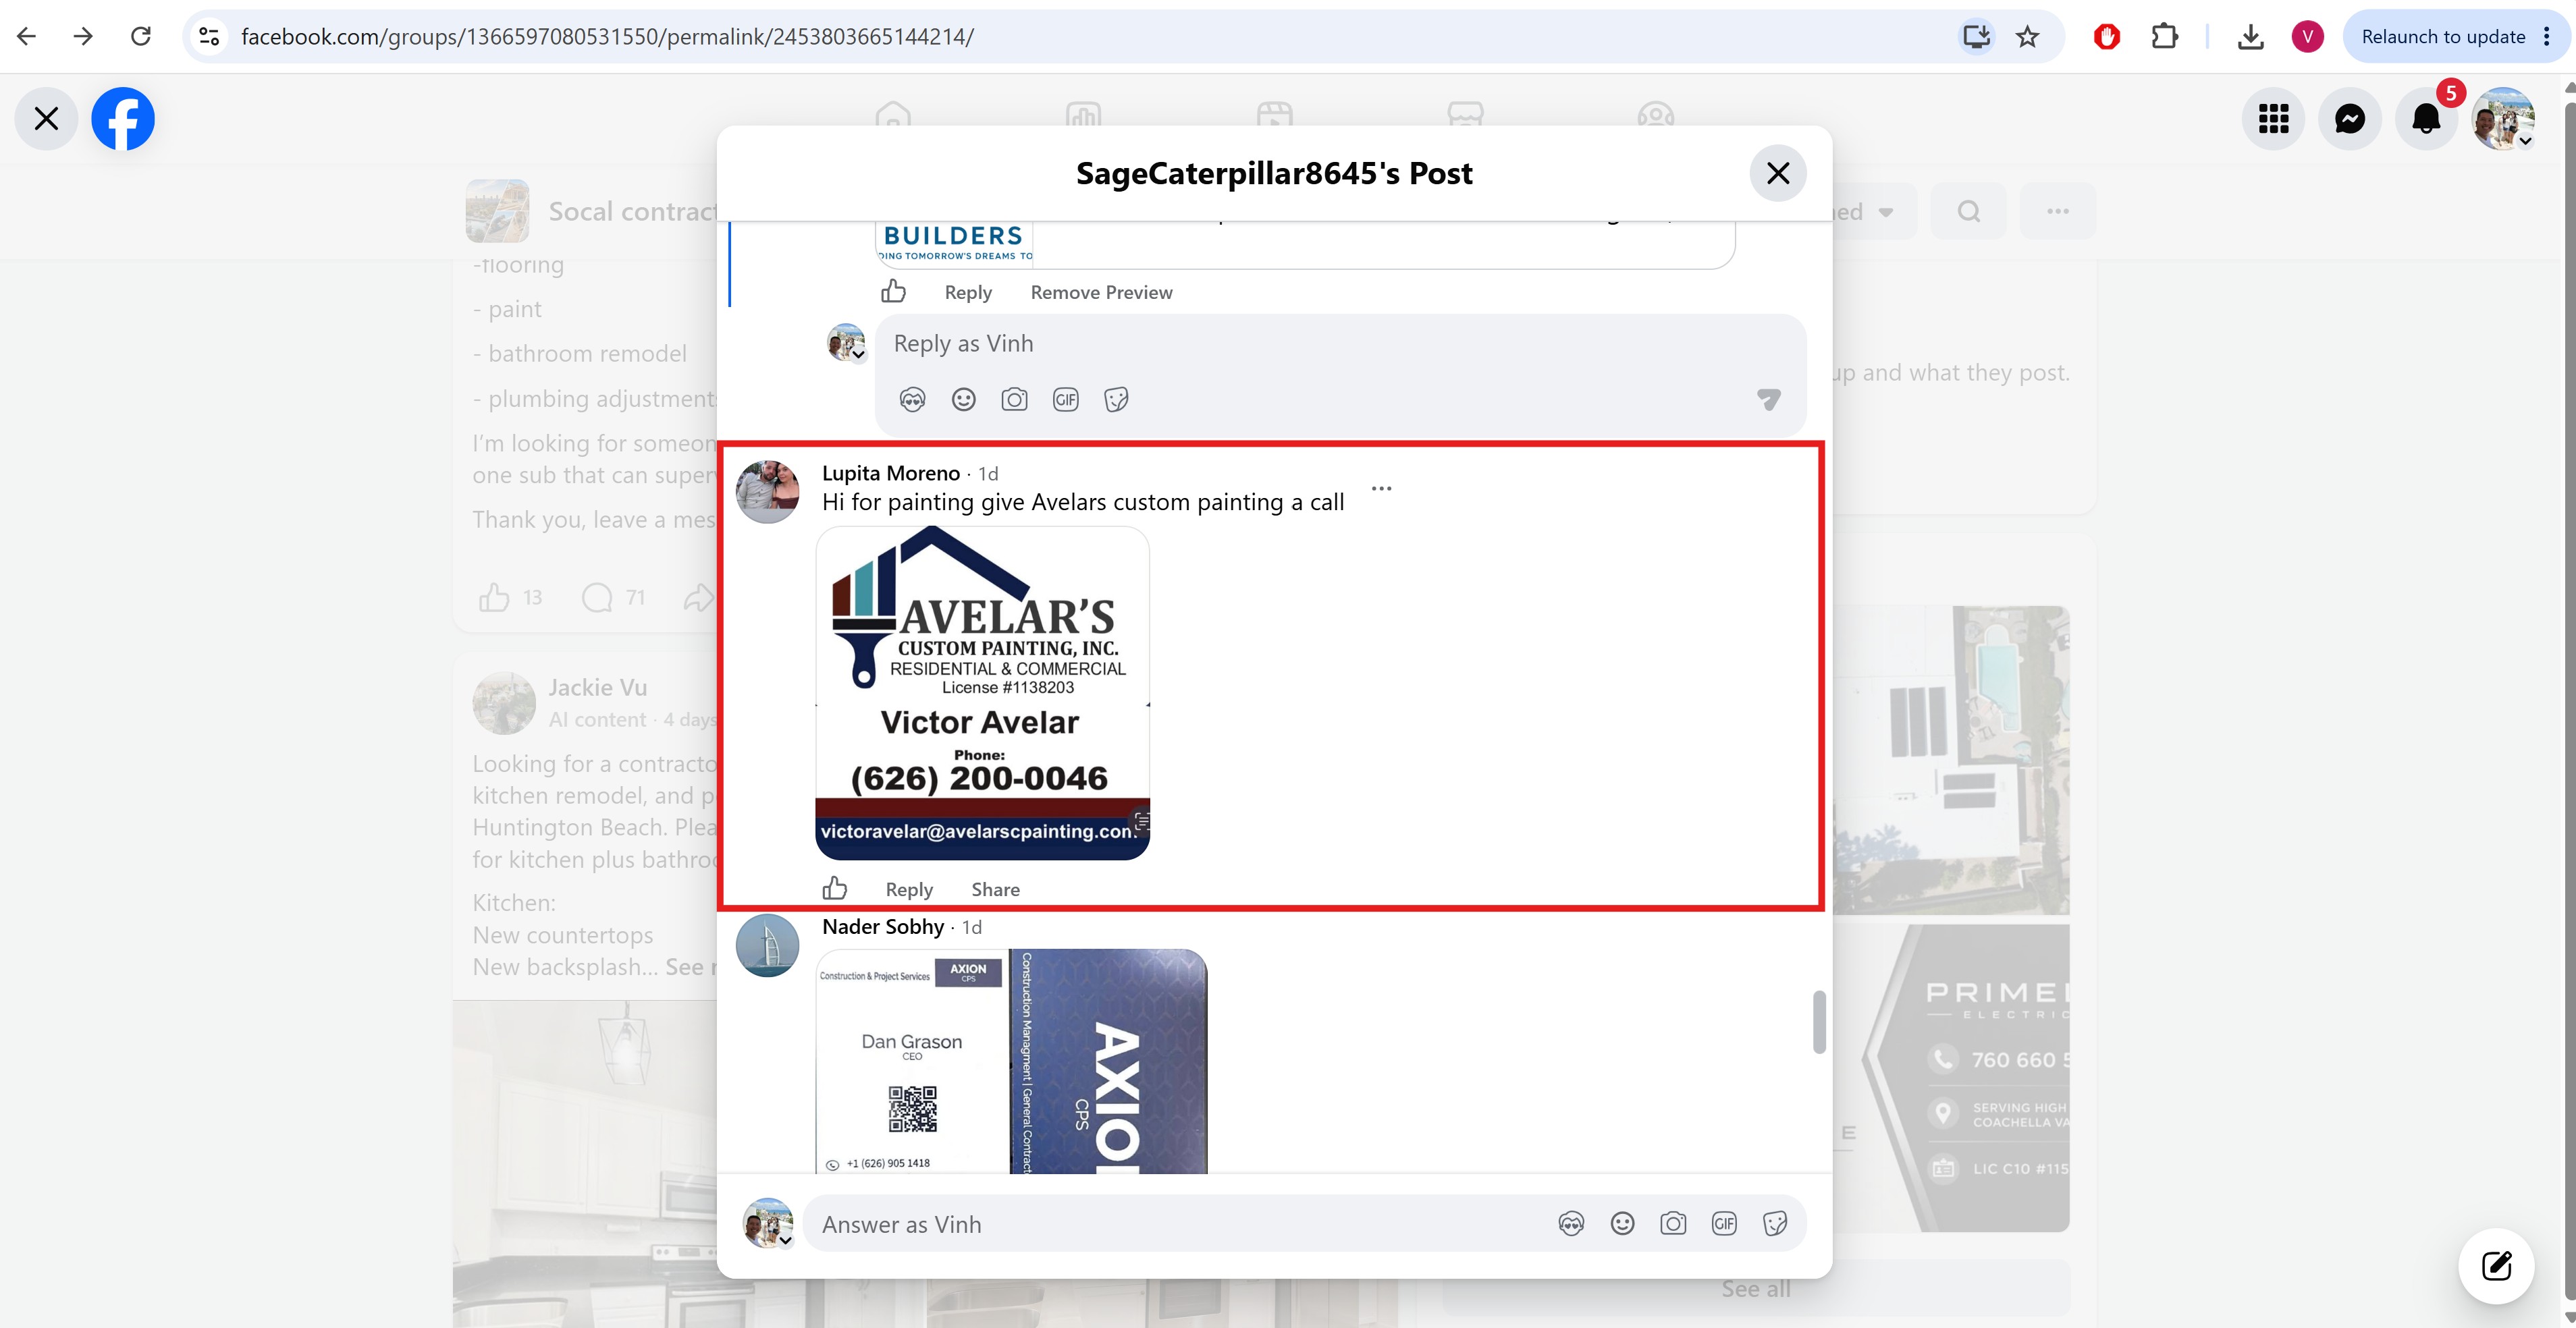
Task: Close SageCaterpillar8645's Post dialog
Action: click(1778, 173)
